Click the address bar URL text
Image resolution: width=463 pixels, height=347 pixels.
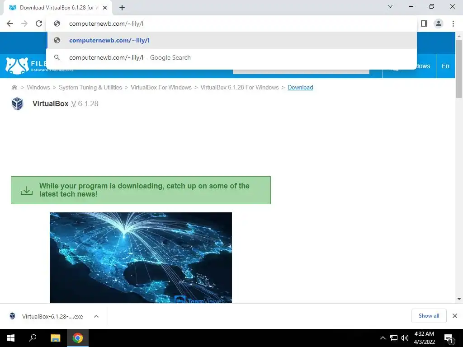click(x=106, y=23)
